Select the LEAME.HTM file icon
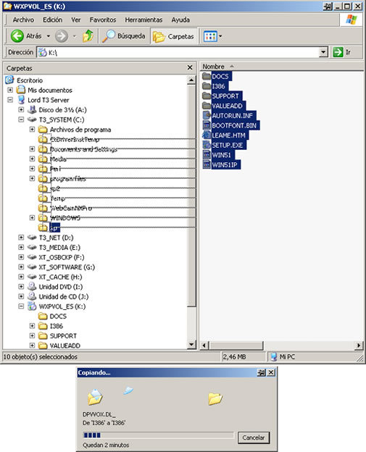Viewport: 366px width, 452px height. pos(207,135)
